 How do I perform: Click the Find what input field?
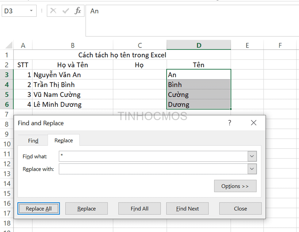coord(153,156)
